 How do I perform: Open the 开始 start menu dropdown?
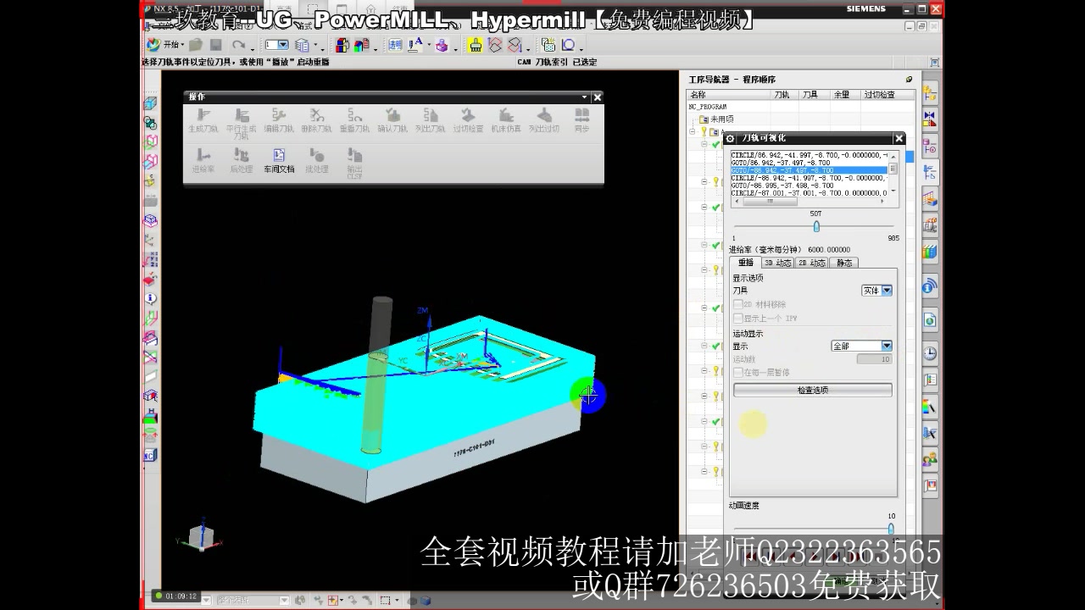(165, 45)
